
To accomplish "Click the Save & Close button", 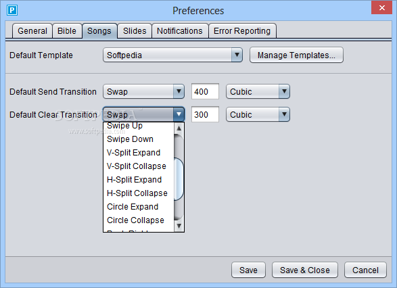I will [305, 270].
